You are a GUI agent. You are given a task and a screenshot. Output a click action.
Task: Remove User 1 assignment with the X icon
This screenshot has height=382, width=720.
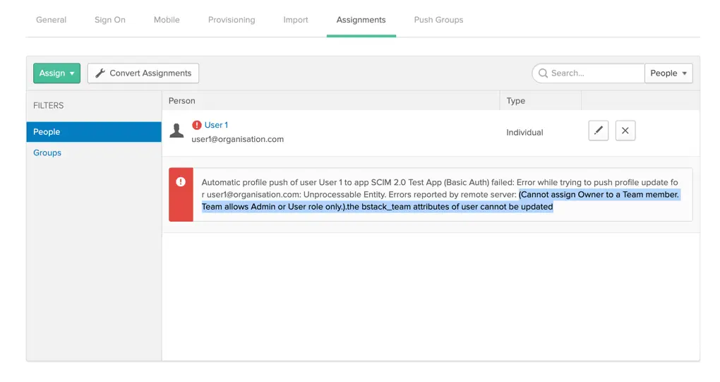625,131
